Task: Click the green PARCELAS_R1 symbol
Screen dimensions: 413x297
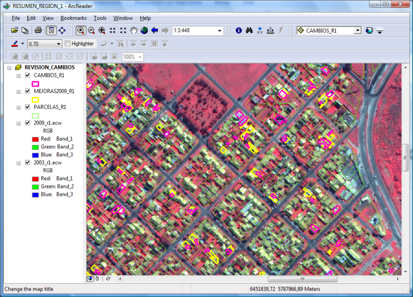Action: 35,115
